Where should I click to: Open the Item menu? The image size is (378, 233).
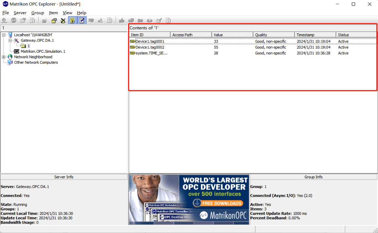[x=53, y=13]
